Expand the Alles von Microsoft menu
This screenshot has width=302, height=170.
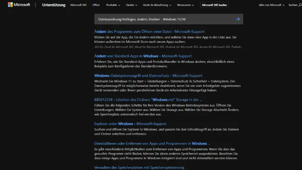[x=271, y=5]
